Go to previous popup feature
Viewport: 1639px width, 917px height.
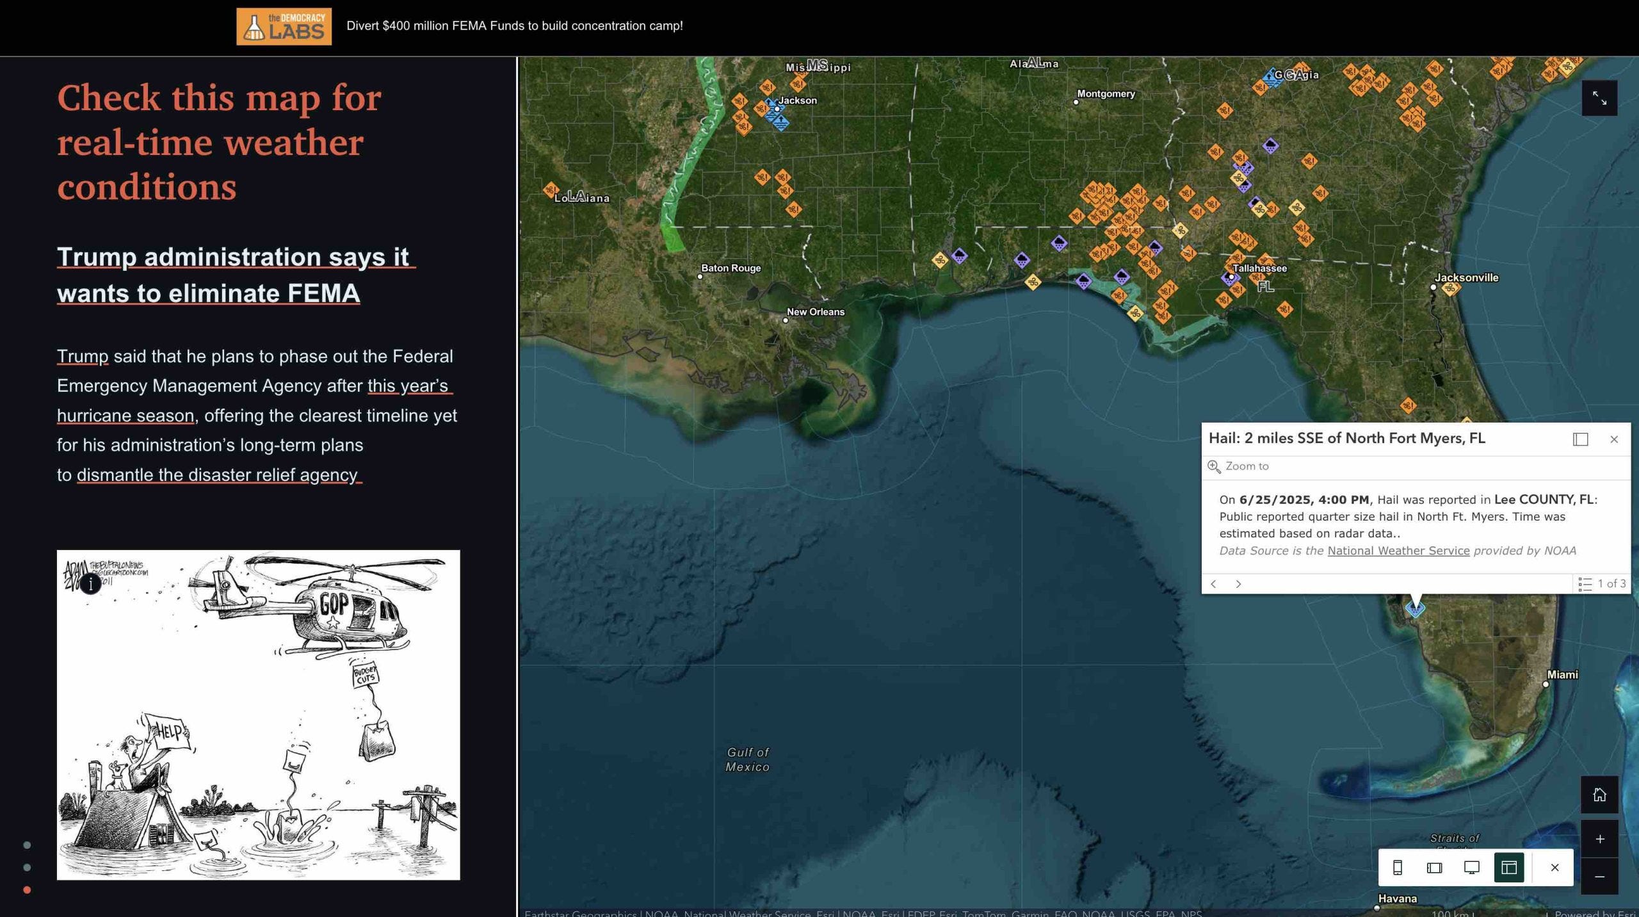pyautogui.click(x=1213, y=584)
